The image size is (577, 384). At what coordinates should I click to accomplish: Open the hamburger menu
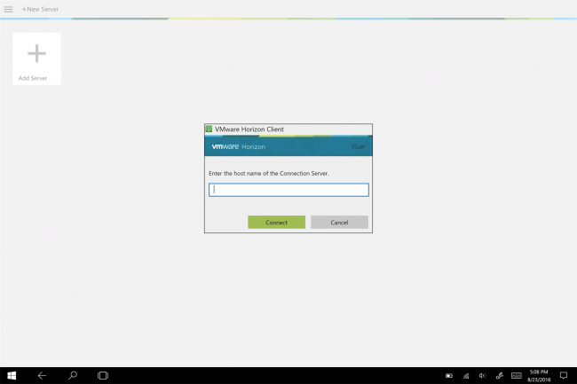pyautogui.click(x=8, y=9)
